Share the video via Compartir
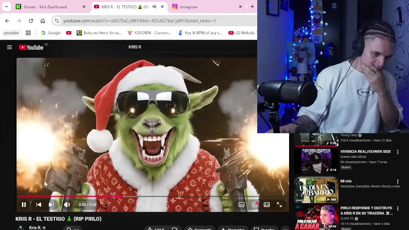This screenshot has width=409, height=230. point(200,228)
